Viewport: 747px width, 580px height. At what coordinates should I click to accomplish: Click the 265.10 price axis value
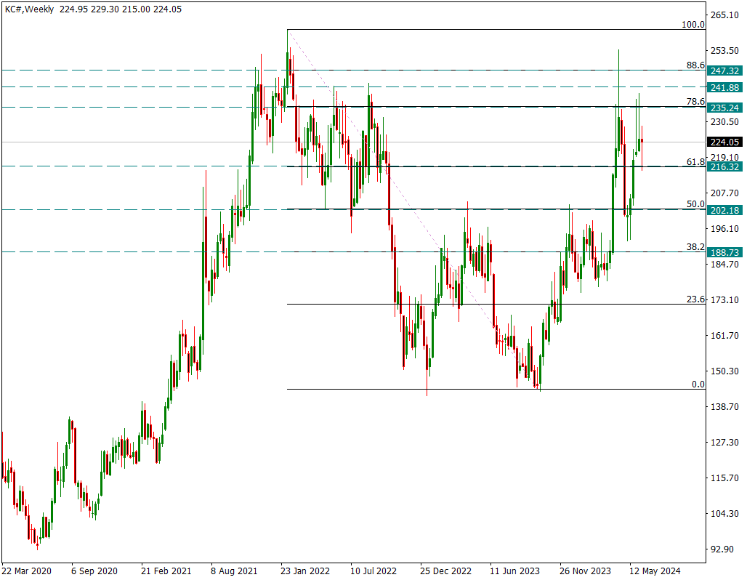click(724, 15)
